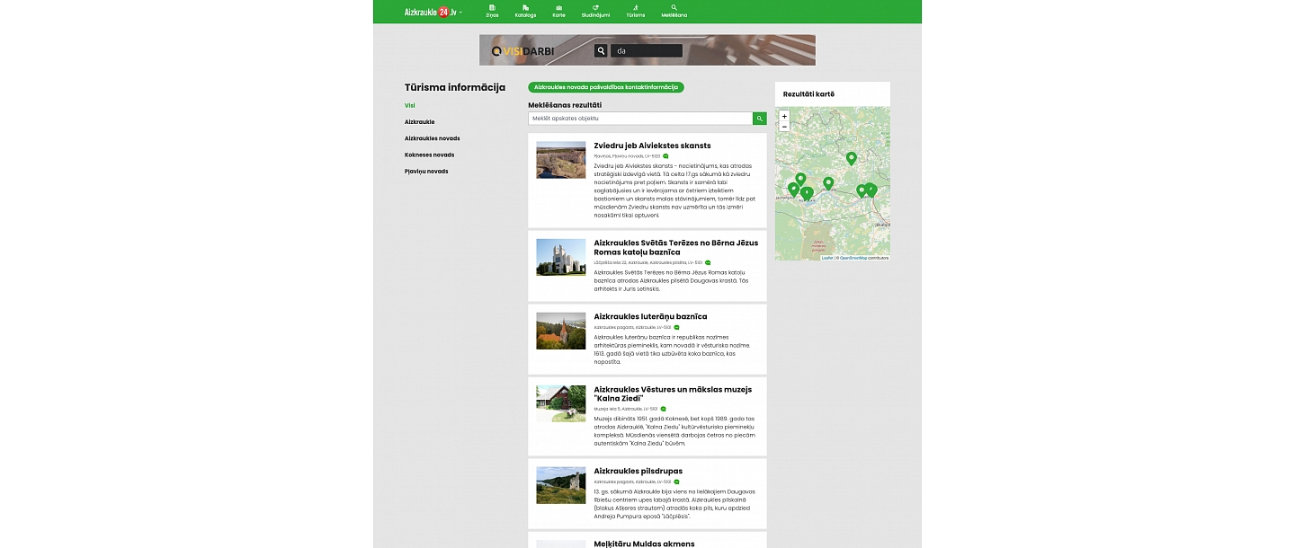Zoom out on the results map with minus control
The height and width of the screenshot is (548, 1295).
784,126
